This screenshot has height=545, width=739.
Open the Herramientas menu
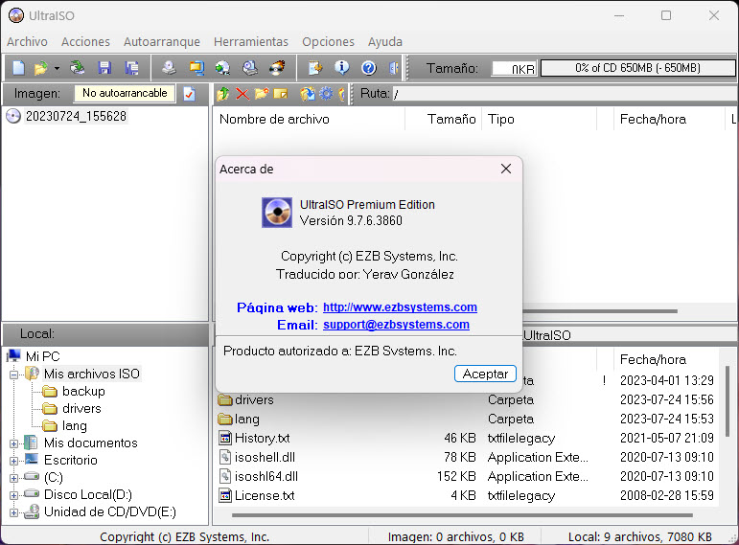(x=251, y=41)
